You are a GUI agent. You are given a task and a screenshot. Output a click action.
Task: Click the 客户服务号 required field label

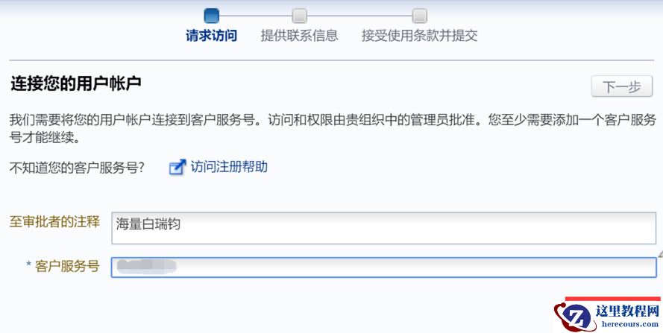coord(63,267)
